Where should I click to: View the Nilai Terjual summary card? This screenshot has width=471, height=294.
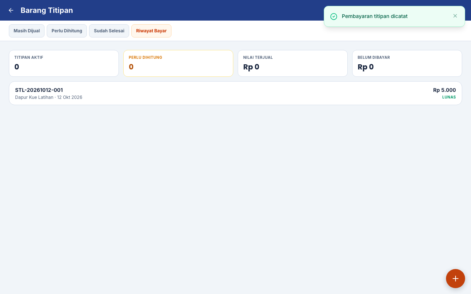293,63
